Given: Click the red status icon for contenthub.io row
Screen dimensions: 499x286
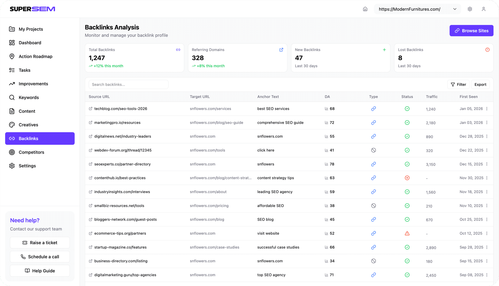Looking at the screenshot, I should (x=407, y=178).
